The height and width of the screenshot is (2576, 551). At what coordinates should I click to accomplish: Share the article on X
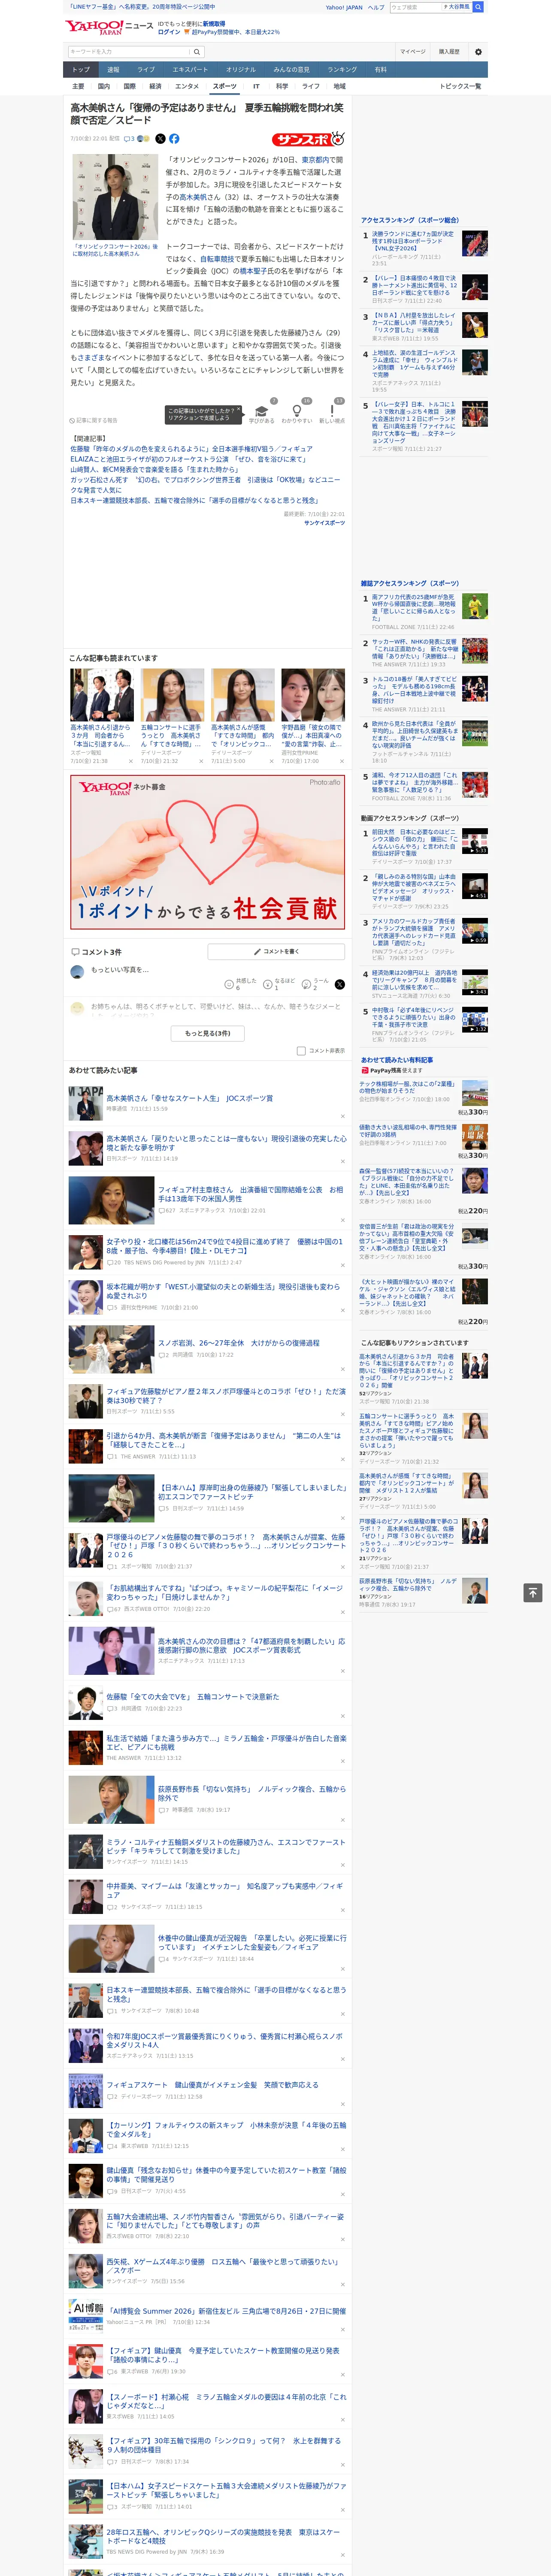coord(161,139)
